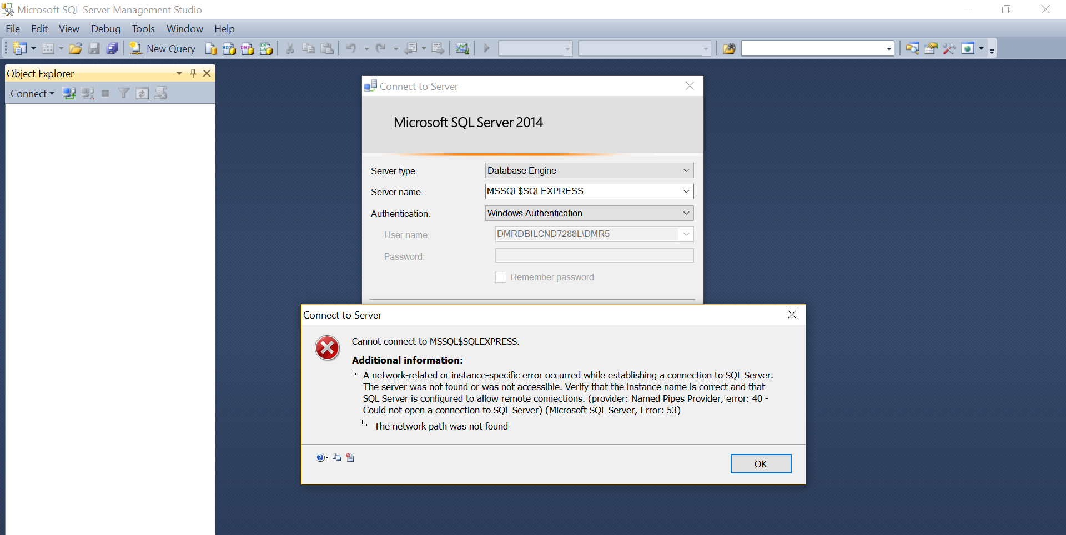Open the Connect dropdown in Object Explorer
The width and height of the screenshot is (1066, 535).
[32, 94]
